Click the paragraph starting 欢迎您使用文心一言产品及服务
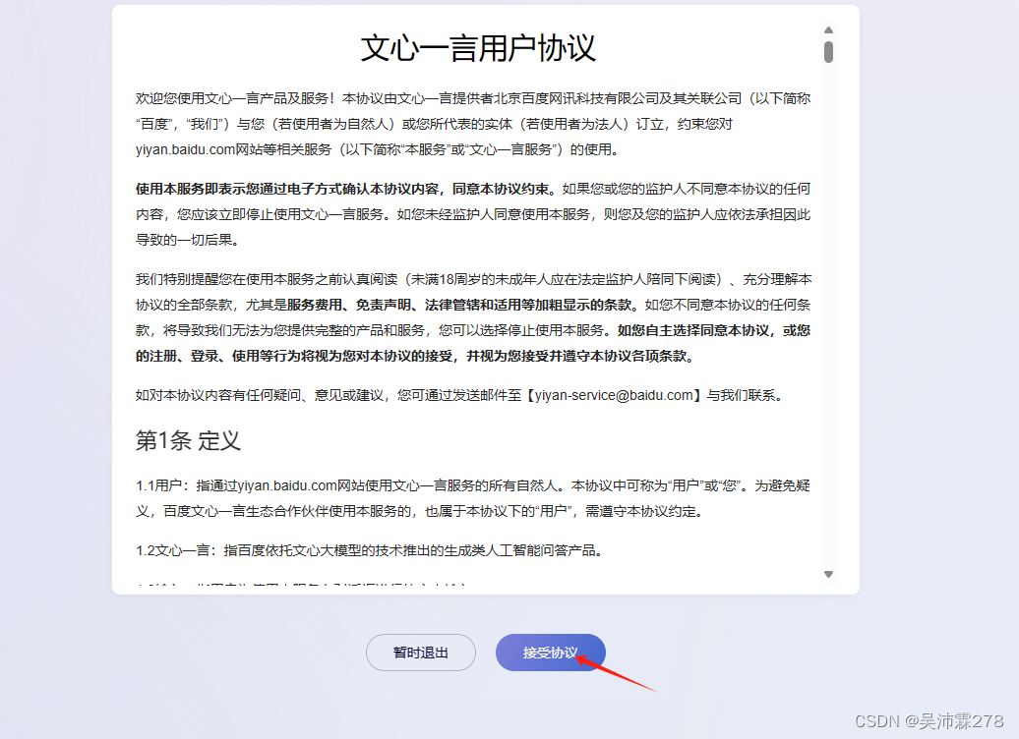The width and height of the screenshot is (1019, 739). pos(473,124)
